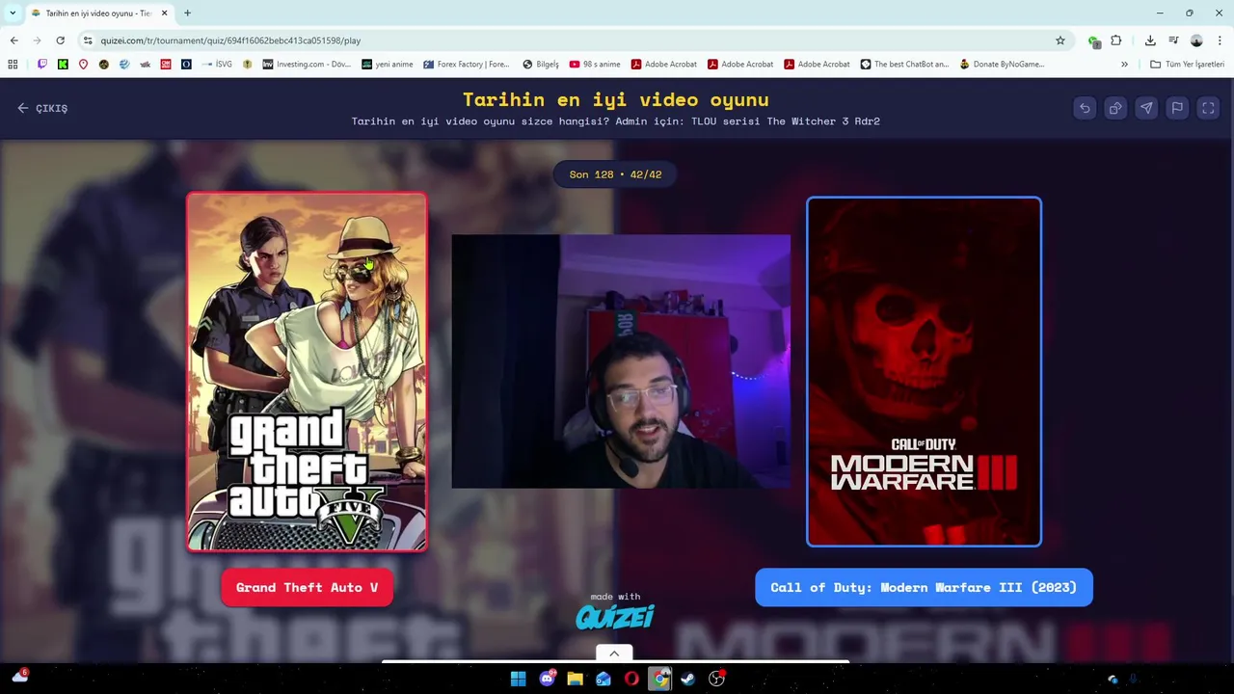Open the Forex Factory bookmark
This screenshot has width=1234, height=694.
467,65
